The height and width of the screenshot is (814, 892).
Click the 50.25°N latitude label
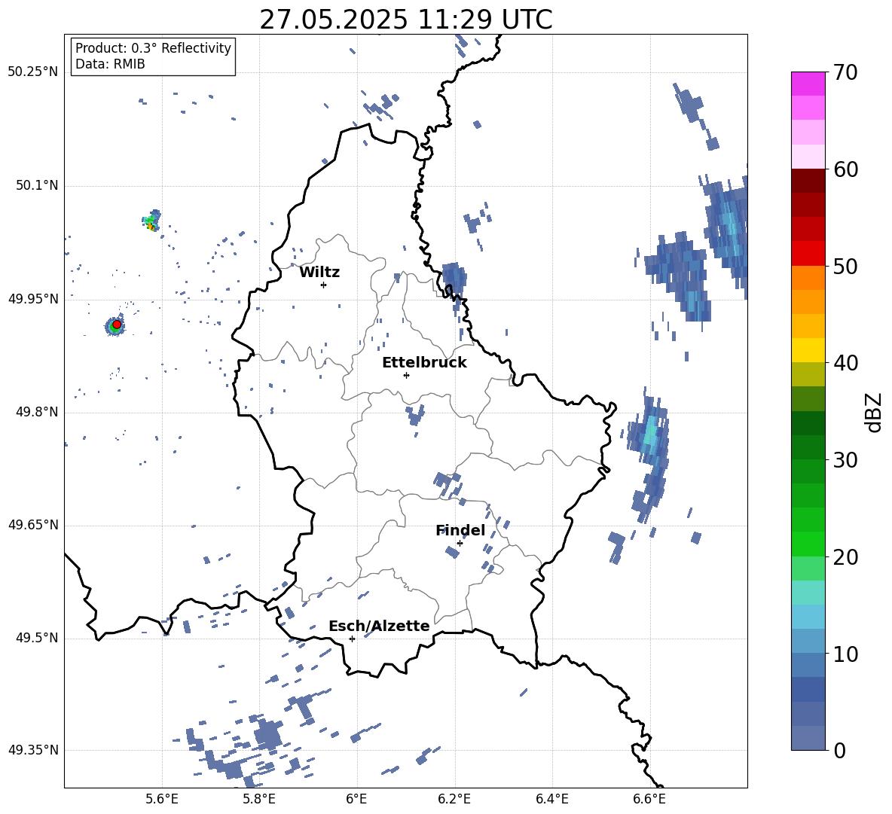pyautogui.click(x=33, y=72)
